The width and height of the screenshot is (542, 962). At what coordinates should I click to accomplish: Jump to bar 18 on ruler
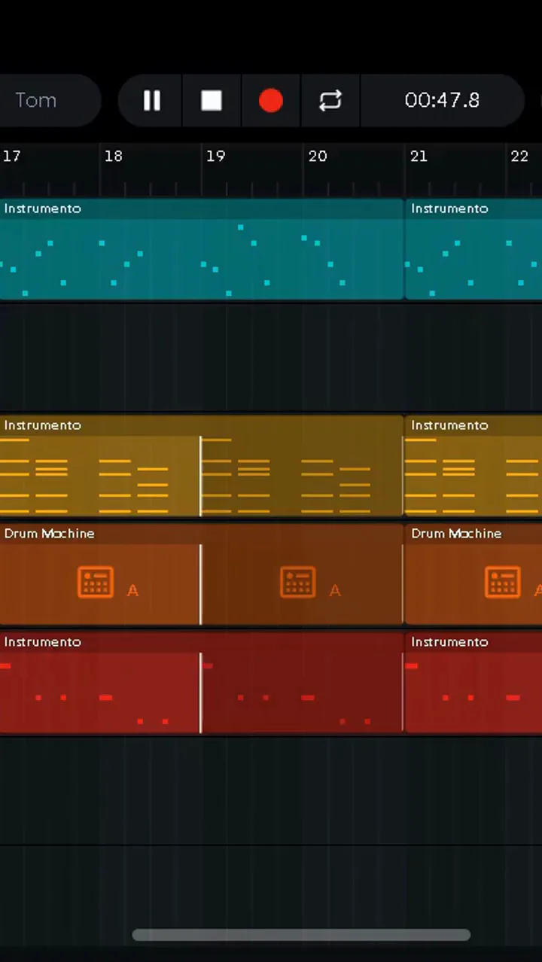(x=113, y=156)
